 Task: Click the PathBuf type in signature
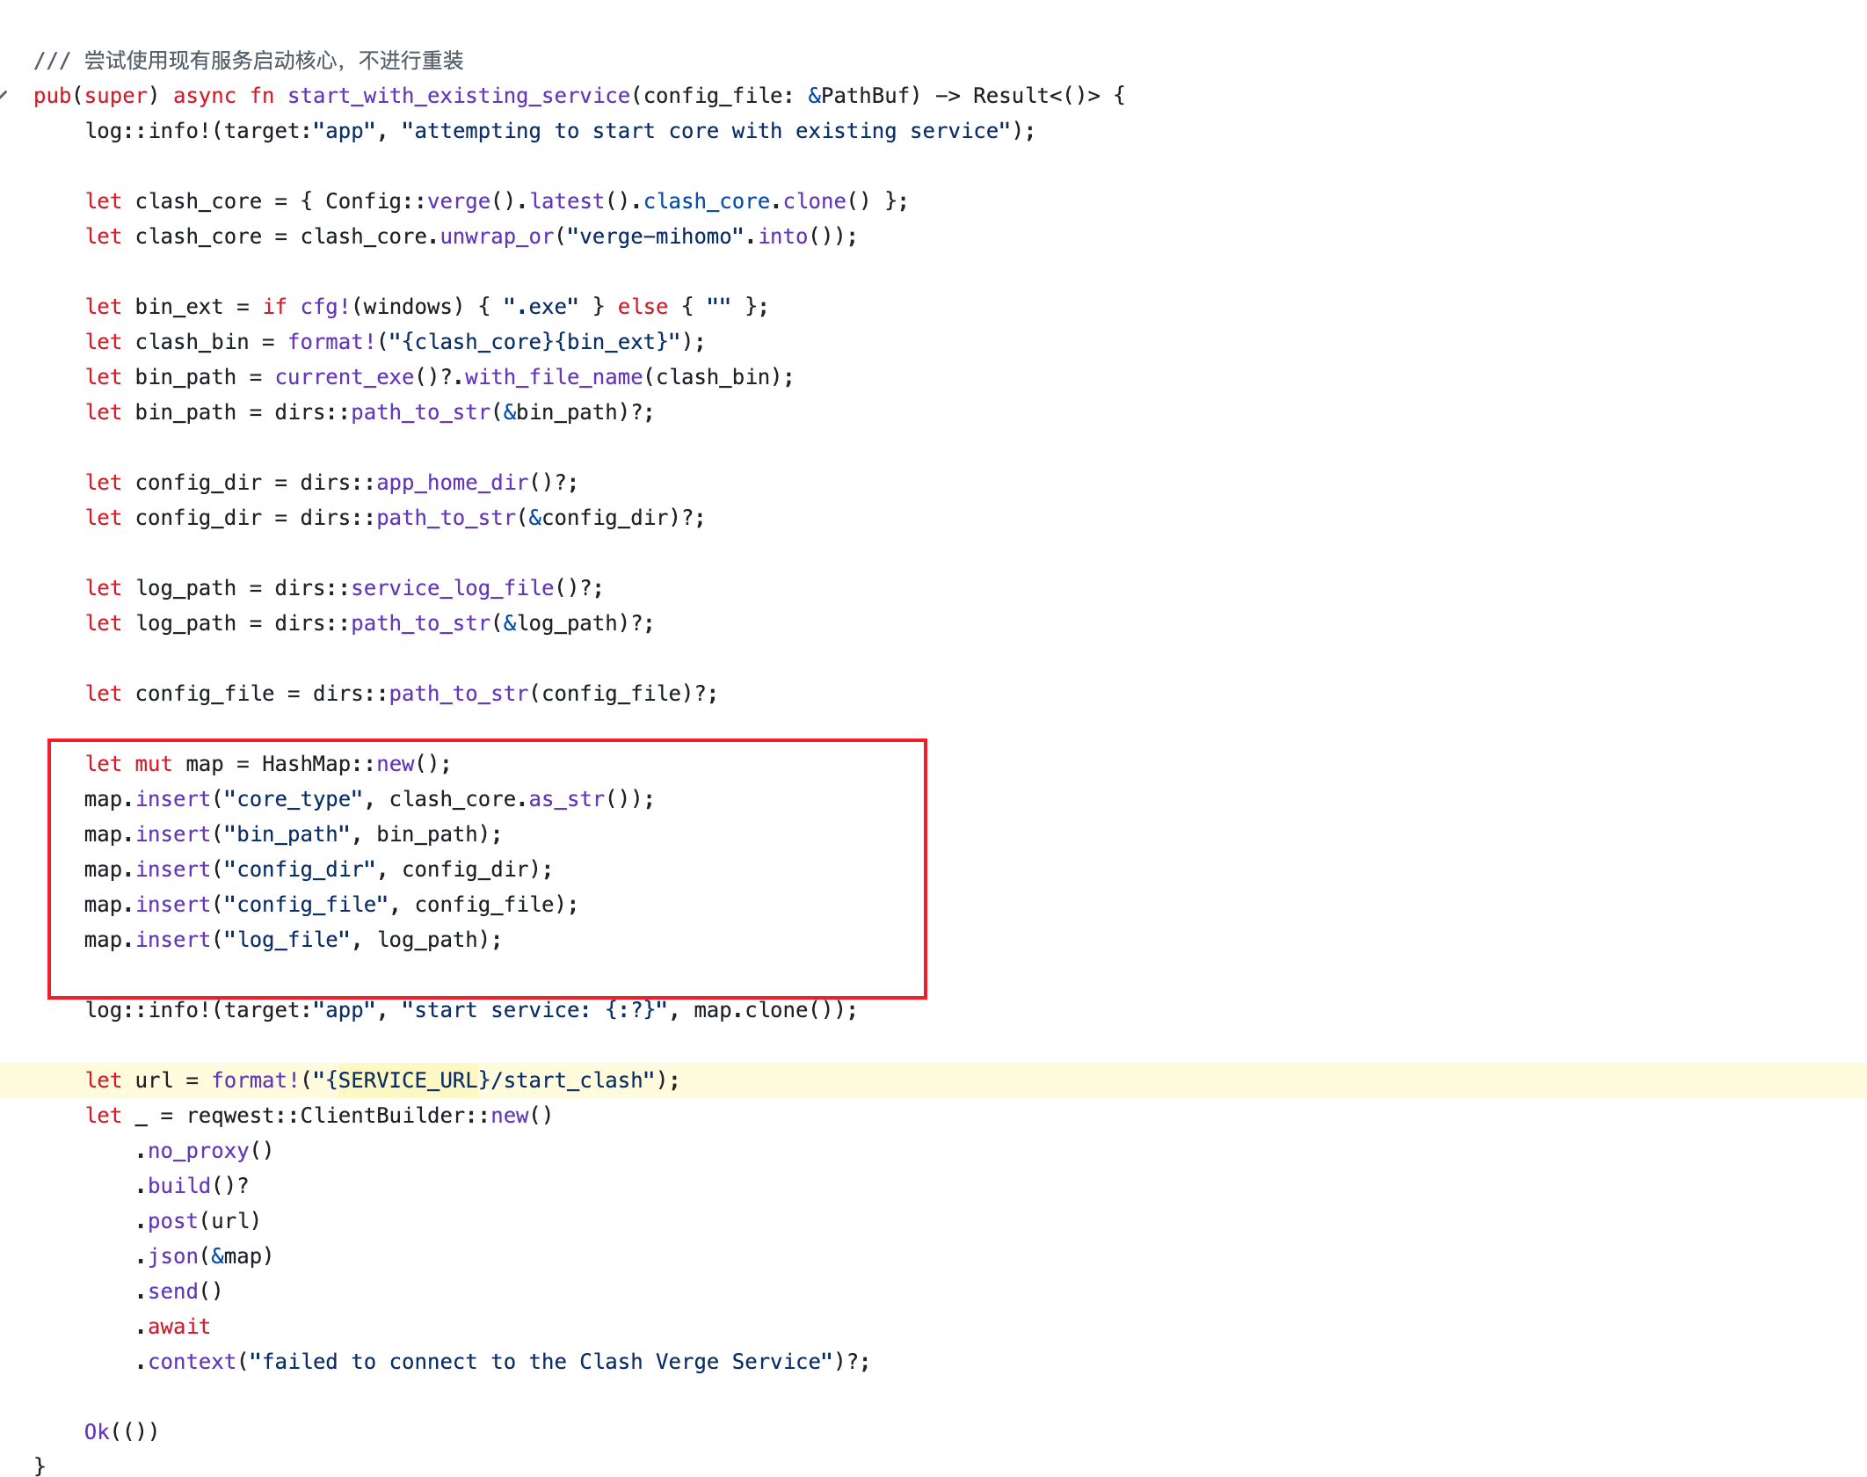pos(864,95)
